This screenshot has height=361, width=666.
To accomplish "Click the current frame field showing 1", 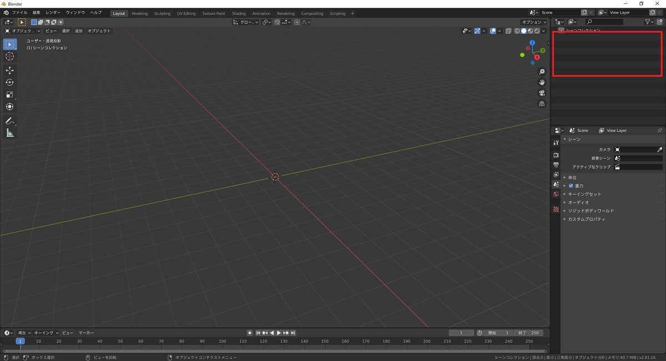I will point(462,333).
